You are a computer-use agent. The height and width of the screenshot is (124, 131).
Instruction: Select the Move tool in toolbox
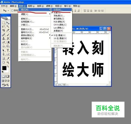point(8,23)
